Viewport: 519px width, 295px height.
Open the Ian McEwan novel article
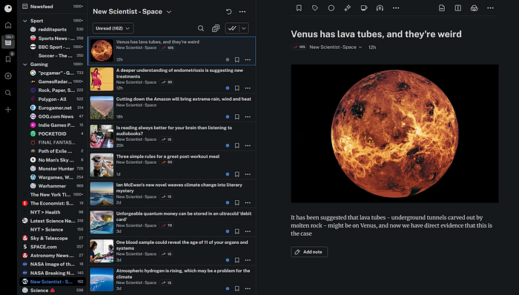pyautogui.click(x=179, y=188)
